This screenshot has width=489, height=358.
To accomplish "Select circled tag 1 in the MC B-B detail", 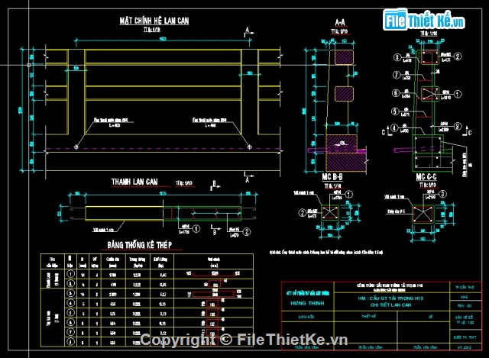I will point(349,195).
